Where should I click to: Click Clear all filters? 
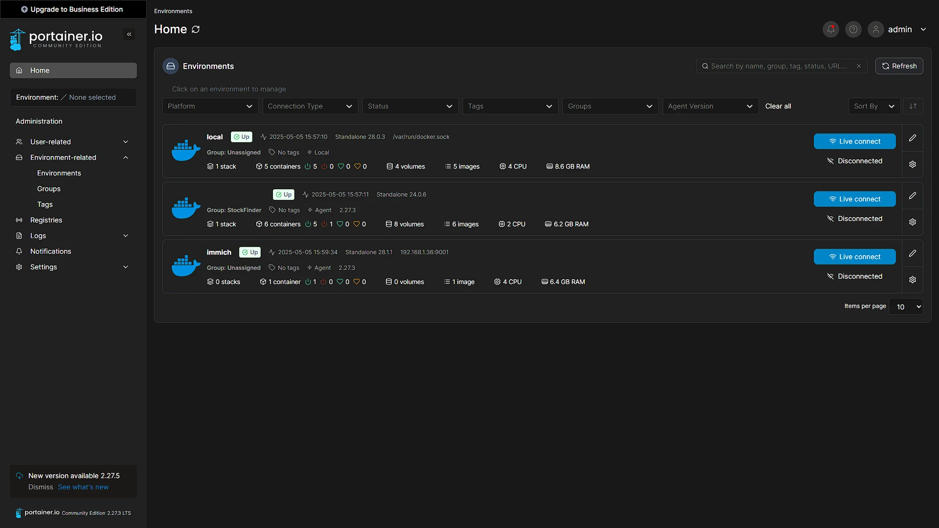tap(778, 106)
